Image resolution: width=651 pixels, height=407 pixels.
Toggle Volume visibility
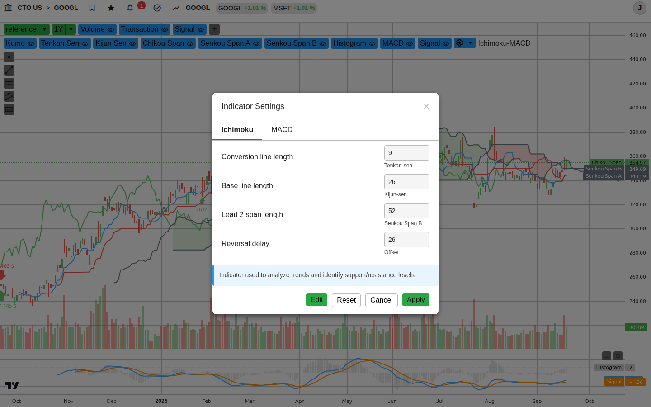pyautogui.click(x=111, y=29)
